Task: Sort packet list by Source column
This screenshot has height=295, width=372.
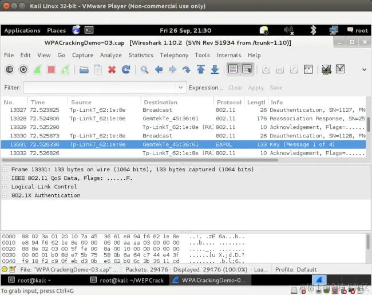Action: (x=104, y=102)
